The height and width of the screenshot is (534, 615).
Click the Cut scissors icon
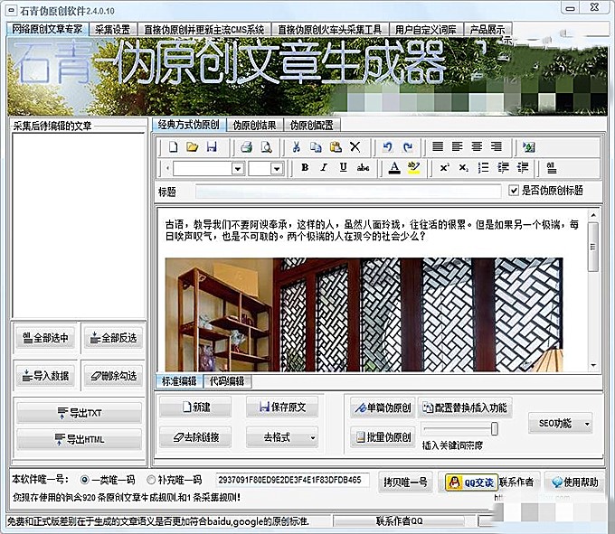(296, 146)
